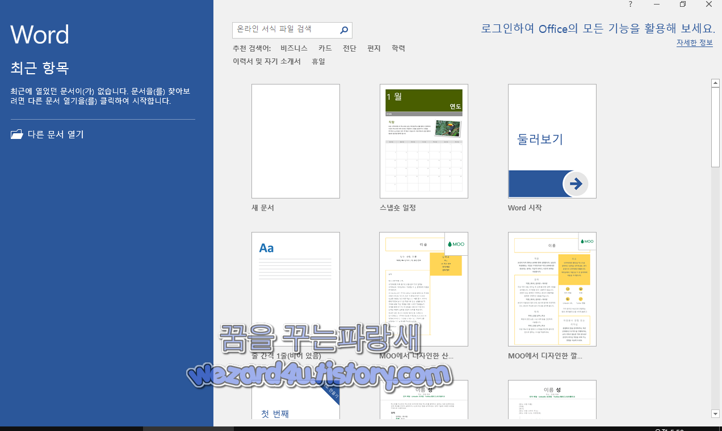Click the scrollbar up arrow
The height and width of the screenshot is (431, 722).
[x=716, y=83]
